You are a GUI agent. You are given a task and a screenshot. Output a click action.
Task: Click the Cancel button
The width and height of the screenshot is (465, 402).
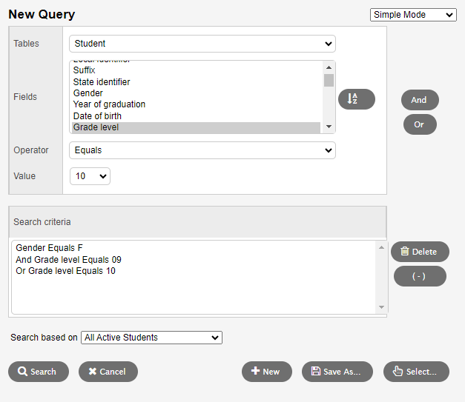[108, 372]
